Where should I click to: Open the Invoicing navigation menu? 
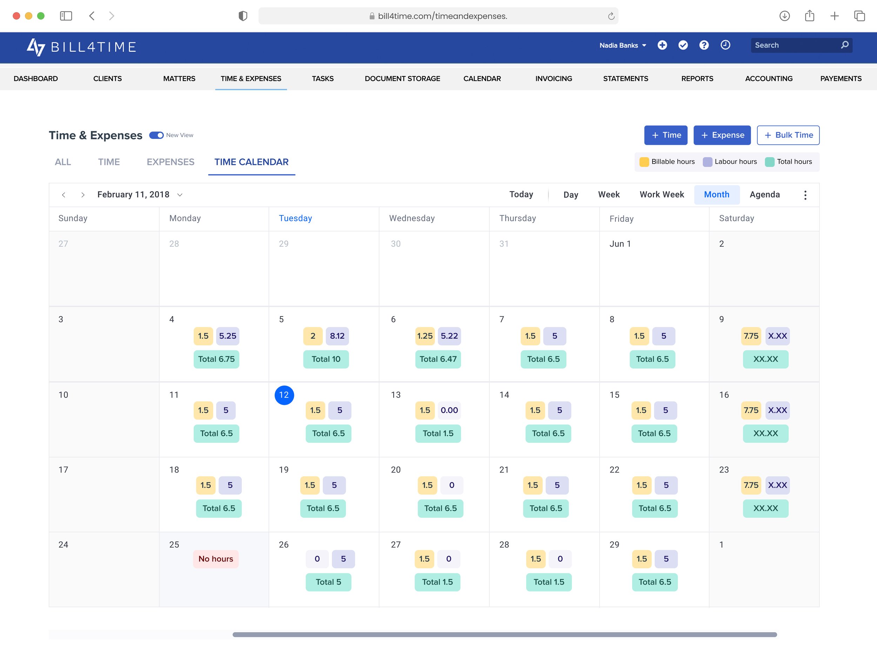click(x=554, y=79)
